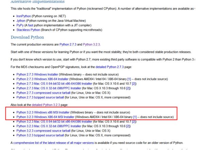
Task: Click footnote [2] in 2.7.3 Mac i386/PPC row
Action: tap(128, 88)
